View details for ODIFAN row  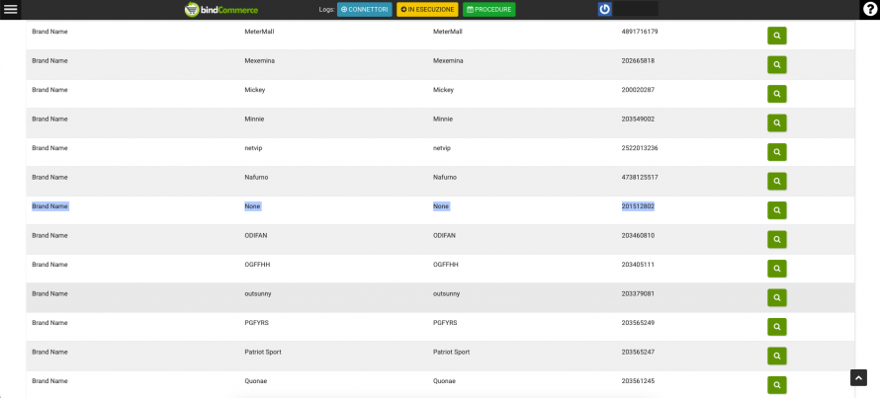[x=777, y=239]
